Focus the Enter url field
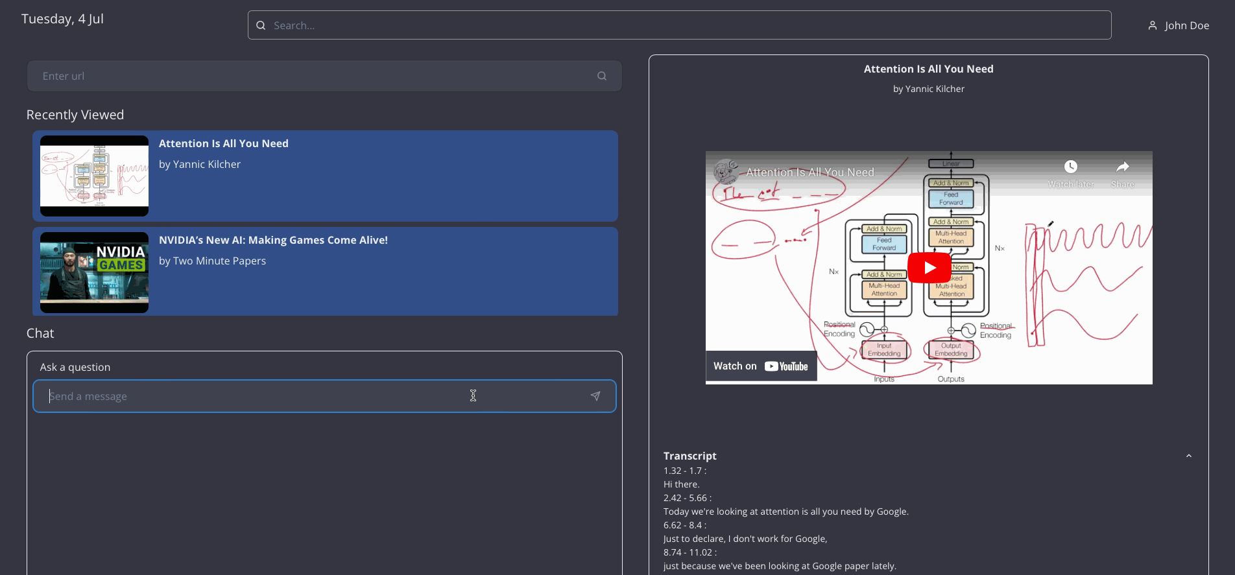The height and width of the screenshot is (575, 1235). point(324,76)
